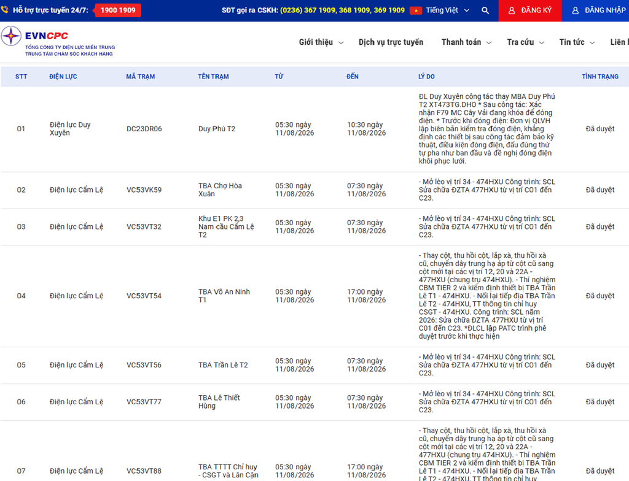This screenshot has width=629, height=481.
Task: Click the Vietnam flag icon
Action: pyautogui.click(x=416, y=10)
